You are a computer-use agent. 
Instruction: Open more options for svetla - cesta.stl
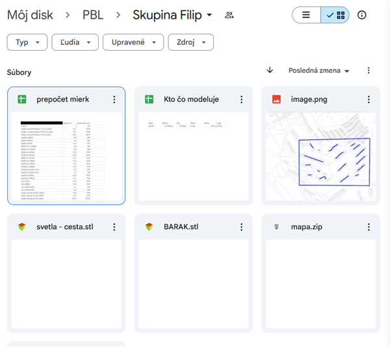[114, 227]
